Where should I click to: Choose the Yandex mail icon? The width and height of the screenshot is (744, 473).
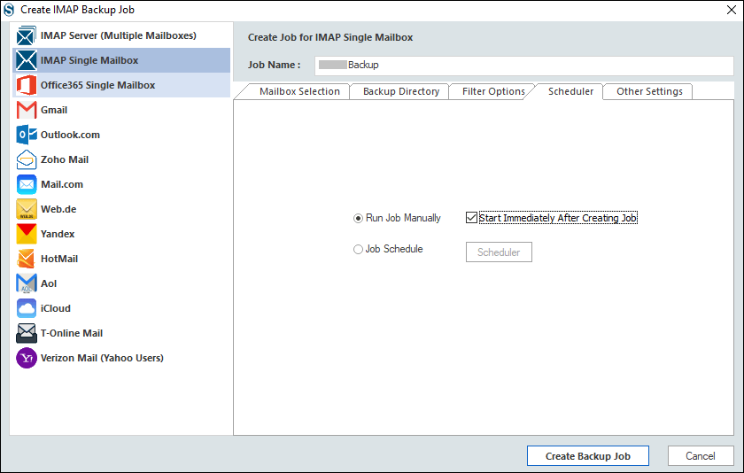pyautogui.click(x=26, y=234)
